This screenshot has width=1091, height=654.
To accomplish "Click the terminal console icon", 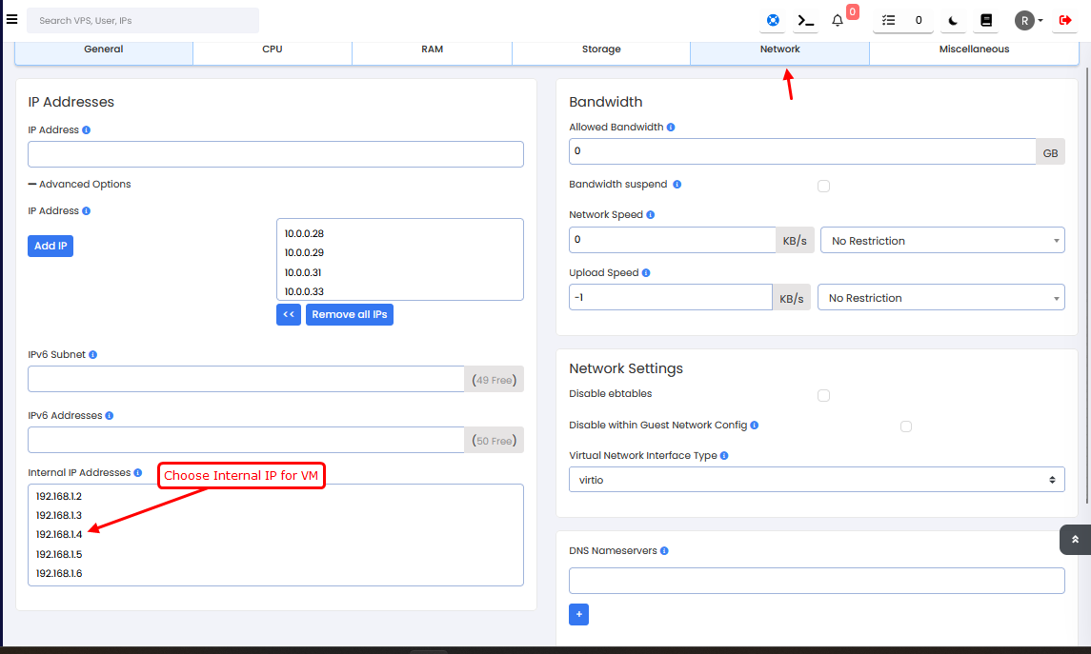I will pyautogui.click(x=806, y=20).
